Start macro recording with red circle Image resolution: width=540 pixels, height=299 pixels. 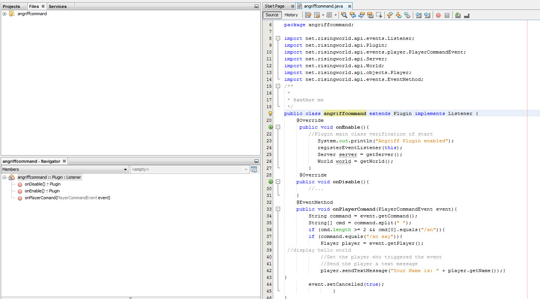pos(438,15)
